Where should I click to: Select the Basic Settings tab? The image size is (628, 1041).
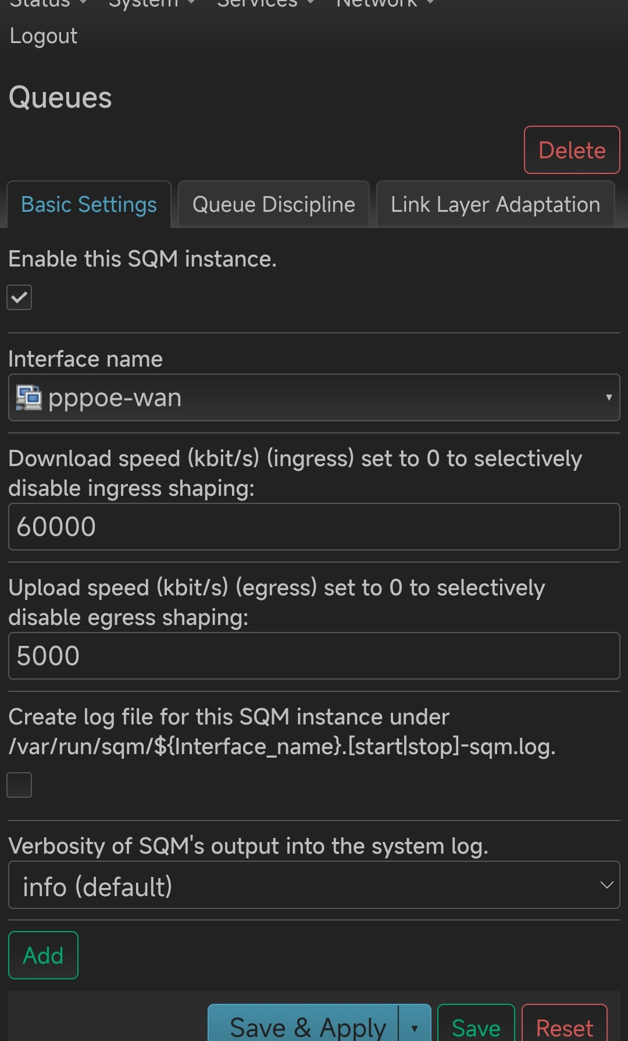tap(89, 204)
